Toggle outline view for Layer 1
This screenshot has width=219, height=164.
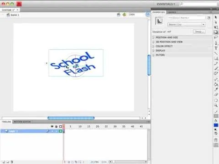point(61,131)
